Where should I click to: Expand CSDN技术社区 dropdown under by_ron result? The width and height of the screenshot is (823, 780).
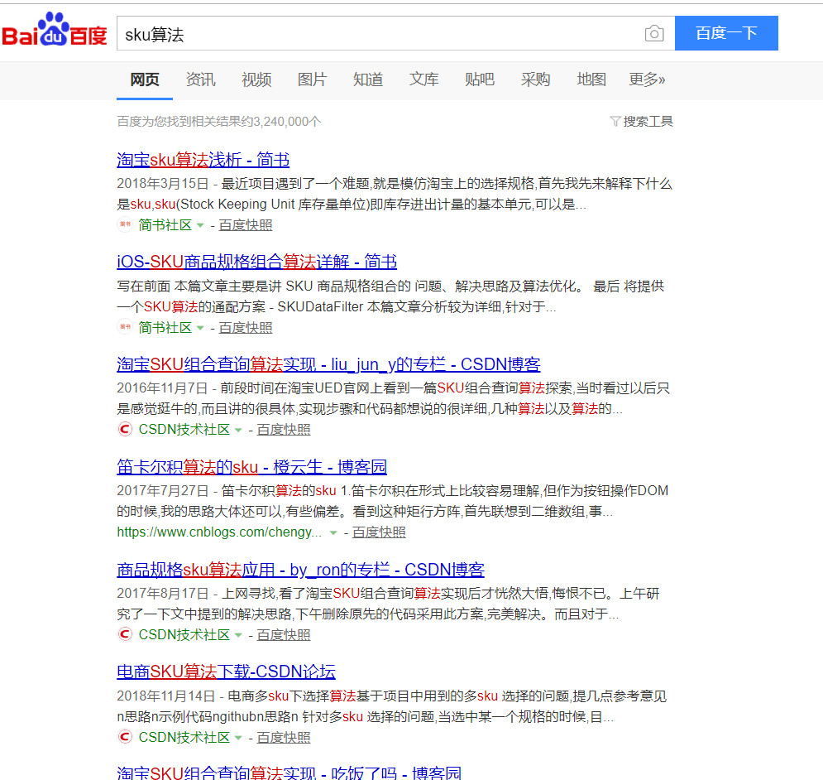click(x=238, y=635)
